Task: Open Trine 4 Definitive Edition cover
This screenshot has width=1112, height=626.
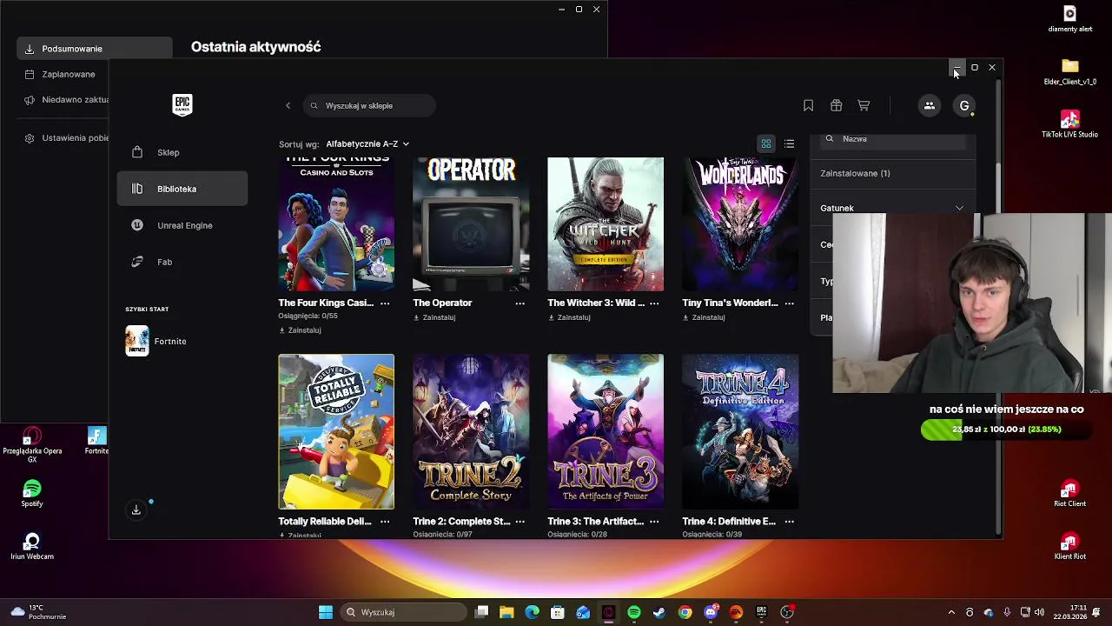Action: click(740, 431)
